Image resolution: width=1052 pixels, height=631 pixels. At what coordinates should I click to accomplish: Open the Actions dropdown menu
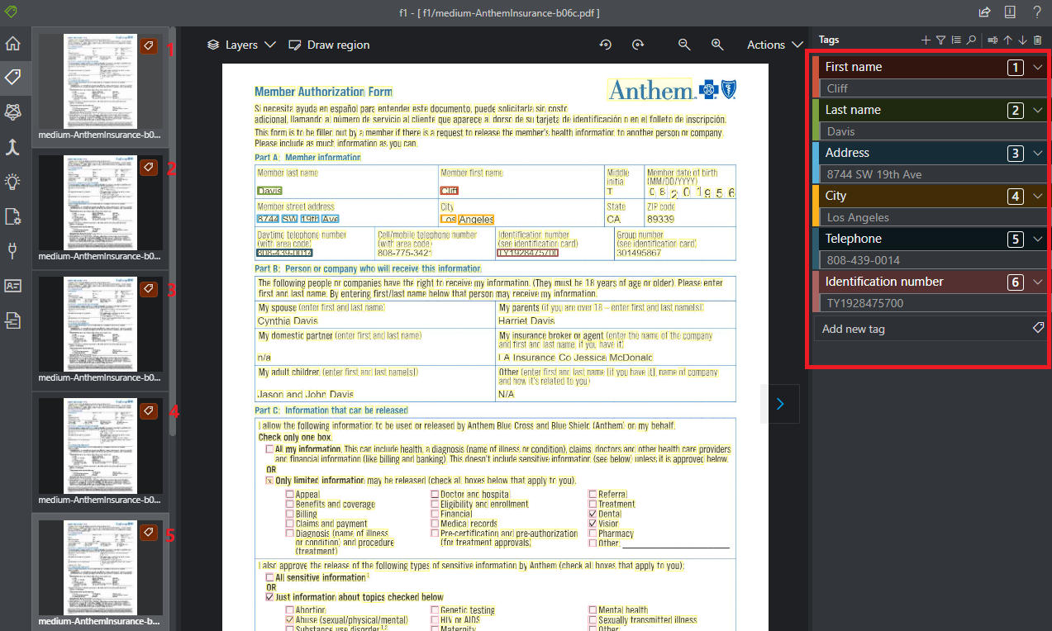pyautogui.click(x=775, y=45)
